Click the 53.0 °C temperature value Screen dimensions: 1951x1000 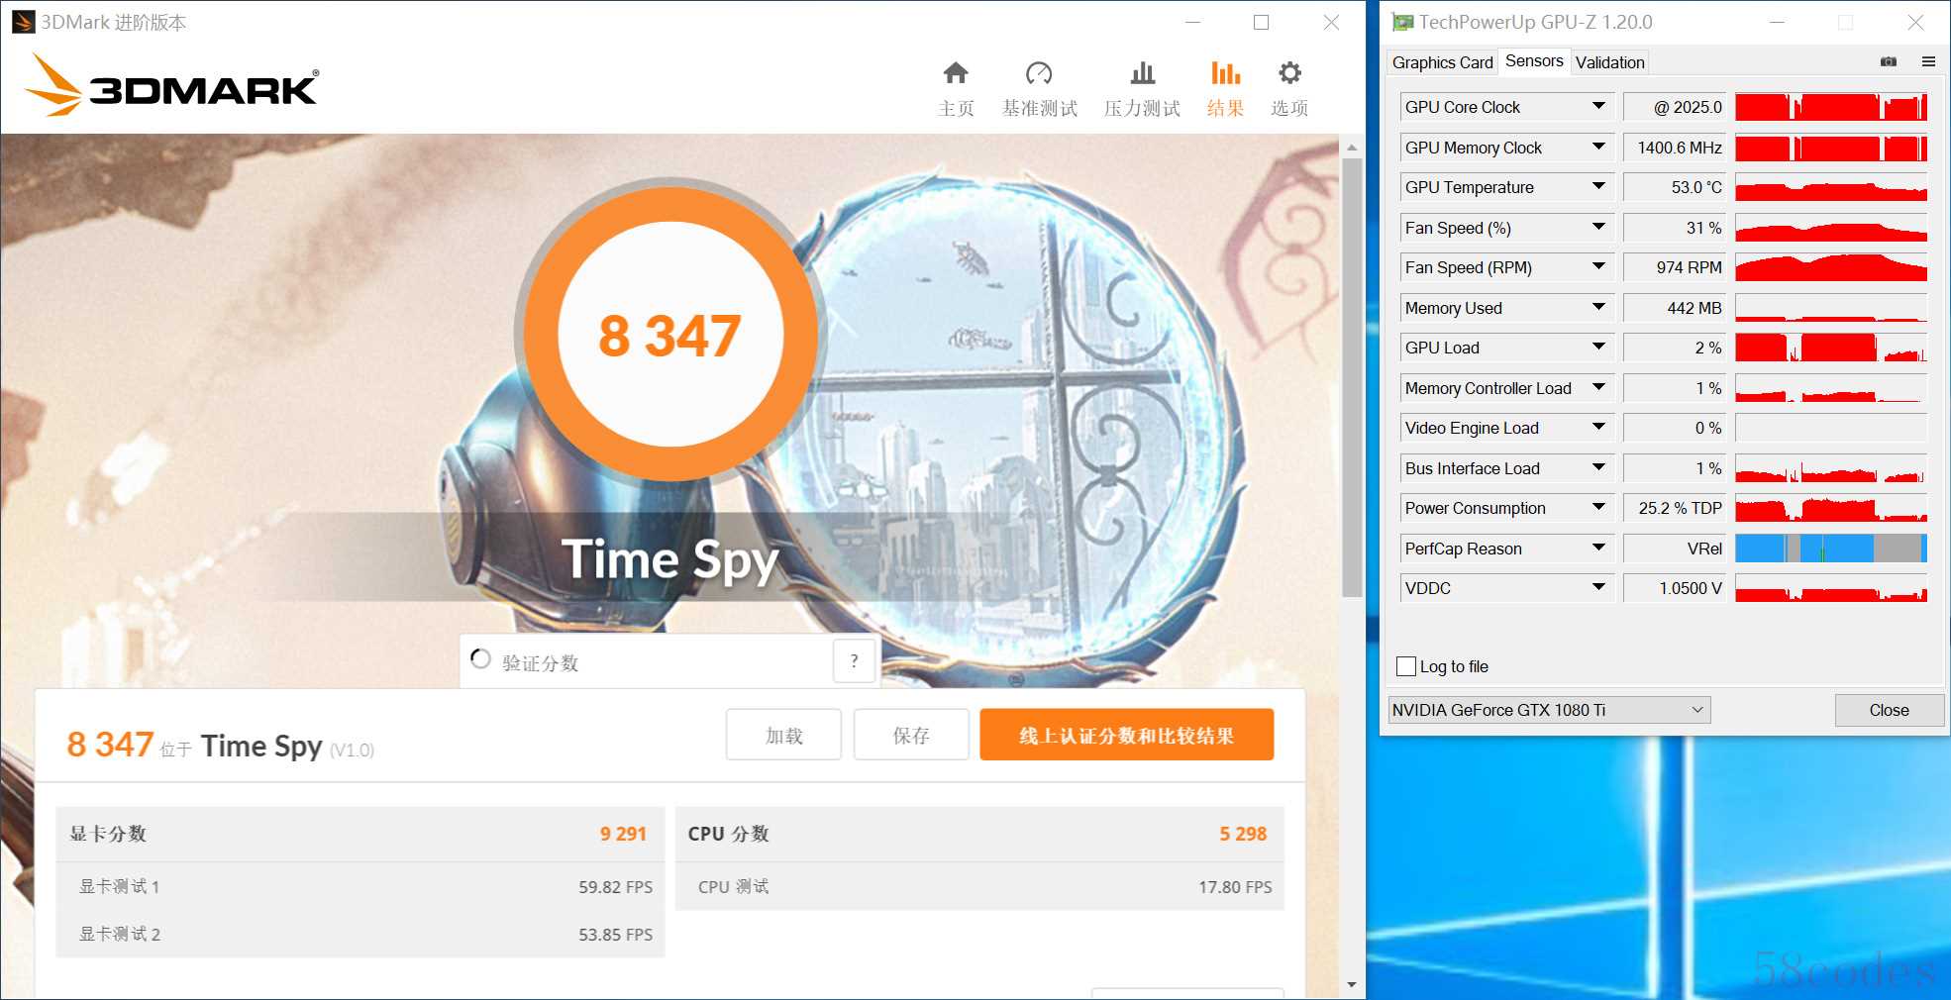pos(1675,187)
